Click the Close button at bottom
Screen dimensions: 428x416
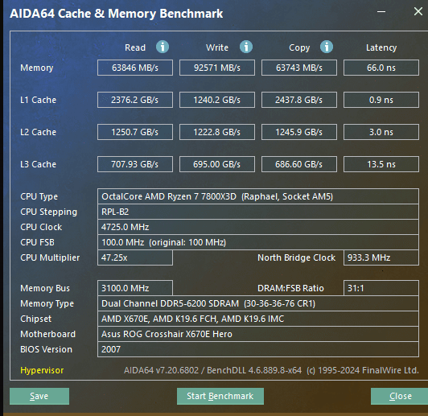pyautogui.click(x=399, y=396)
